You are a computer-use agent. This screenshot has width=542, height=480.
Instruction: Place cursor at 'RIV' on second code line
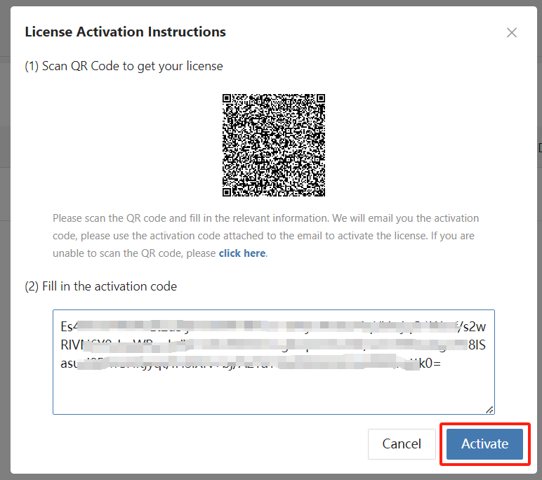point(61,345)
